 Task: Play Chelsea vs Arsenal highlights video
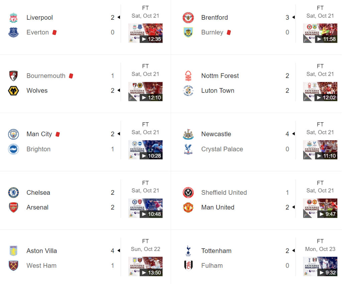tap(145, 208)
